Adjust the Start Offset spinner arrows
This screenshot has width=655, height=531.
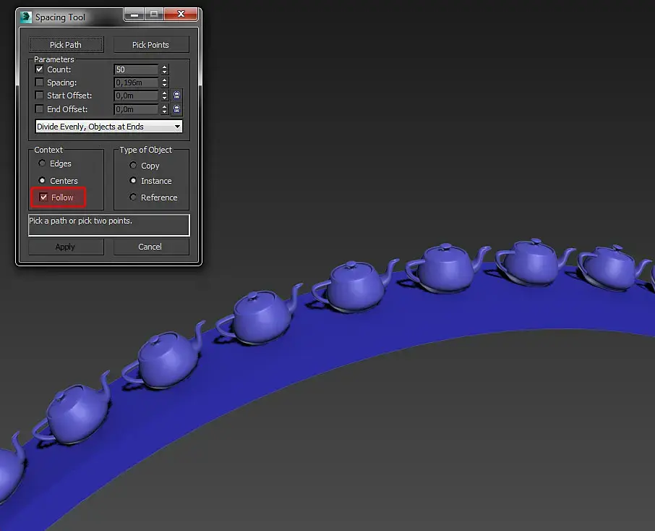tap(165, 95)
